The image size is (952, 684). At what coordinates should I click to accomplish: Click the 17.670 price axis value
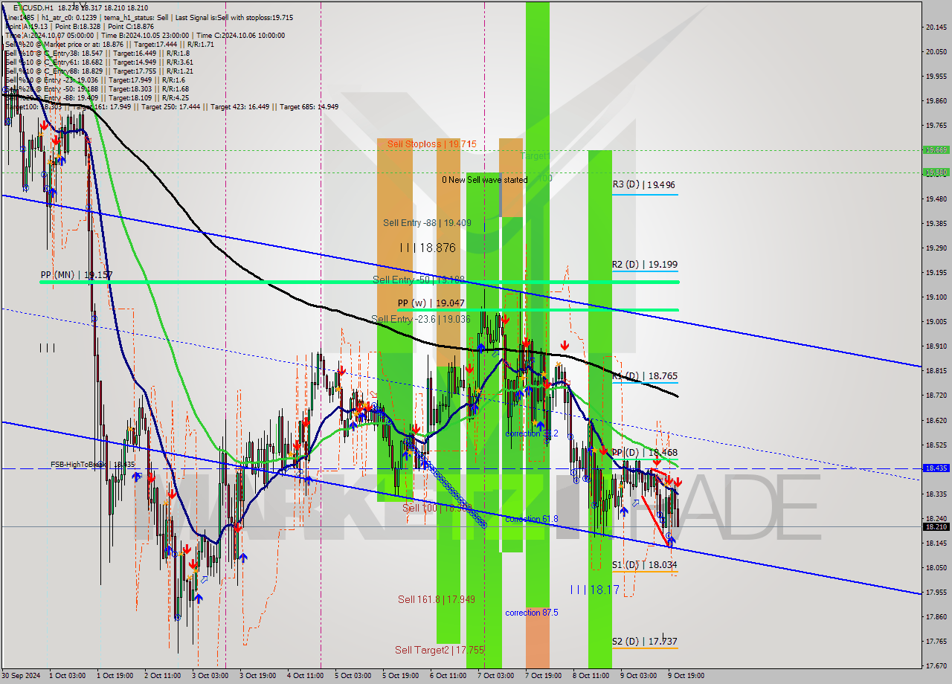pos(936,665)
